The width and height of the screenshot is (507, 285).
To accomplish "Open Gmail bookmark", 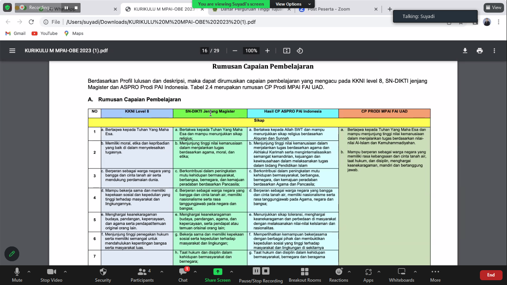I will [x=15, y=33].
